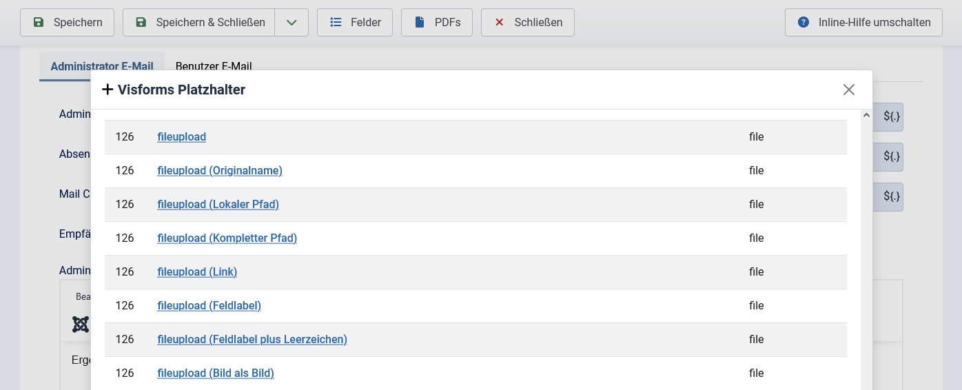962x390 pixels.
Task: Click Speichern & Schließen button
Action: pos(198,23)
